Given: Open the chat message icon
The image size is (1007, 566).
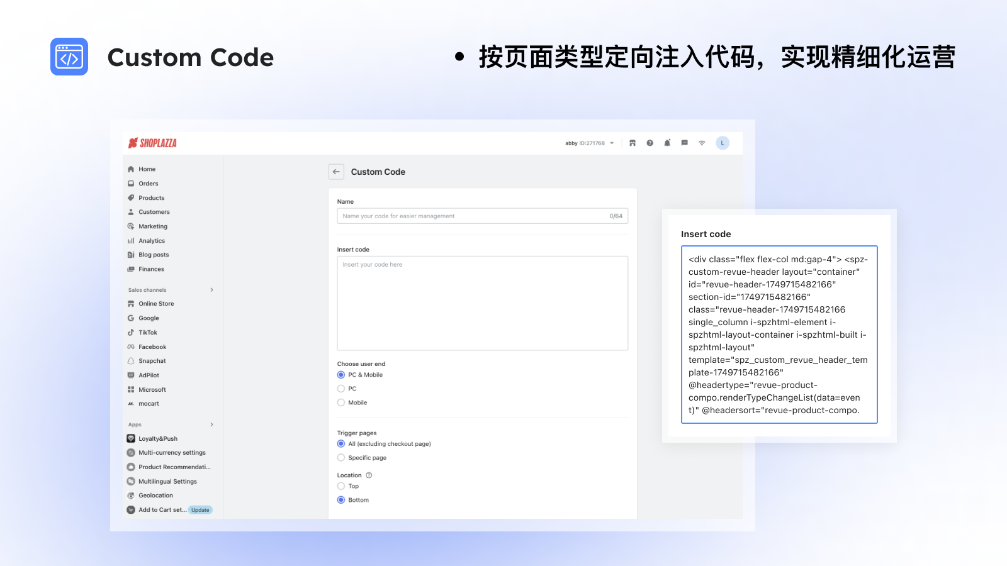Looking at the screenshot, I should (x=684, y=143).
